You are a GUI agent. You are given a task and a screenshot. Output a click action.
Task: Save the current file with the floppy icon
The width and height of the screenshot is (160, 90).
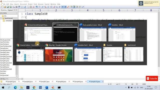[8, 7]
